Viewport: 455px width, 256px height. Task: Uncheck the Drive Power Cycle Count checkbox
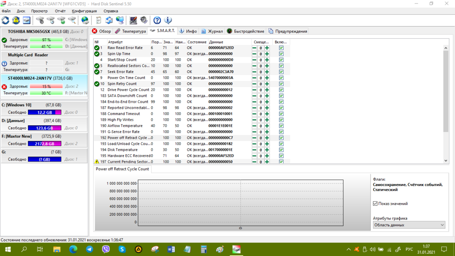[281, 90]
